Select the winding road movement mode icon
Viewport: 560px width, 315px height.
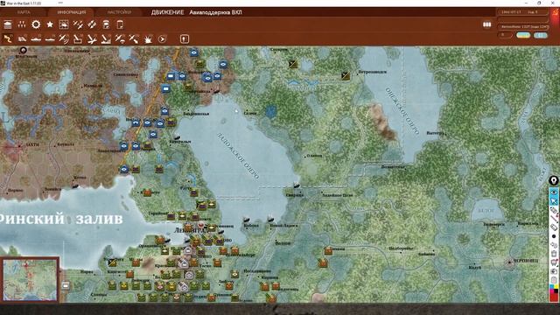8,38
